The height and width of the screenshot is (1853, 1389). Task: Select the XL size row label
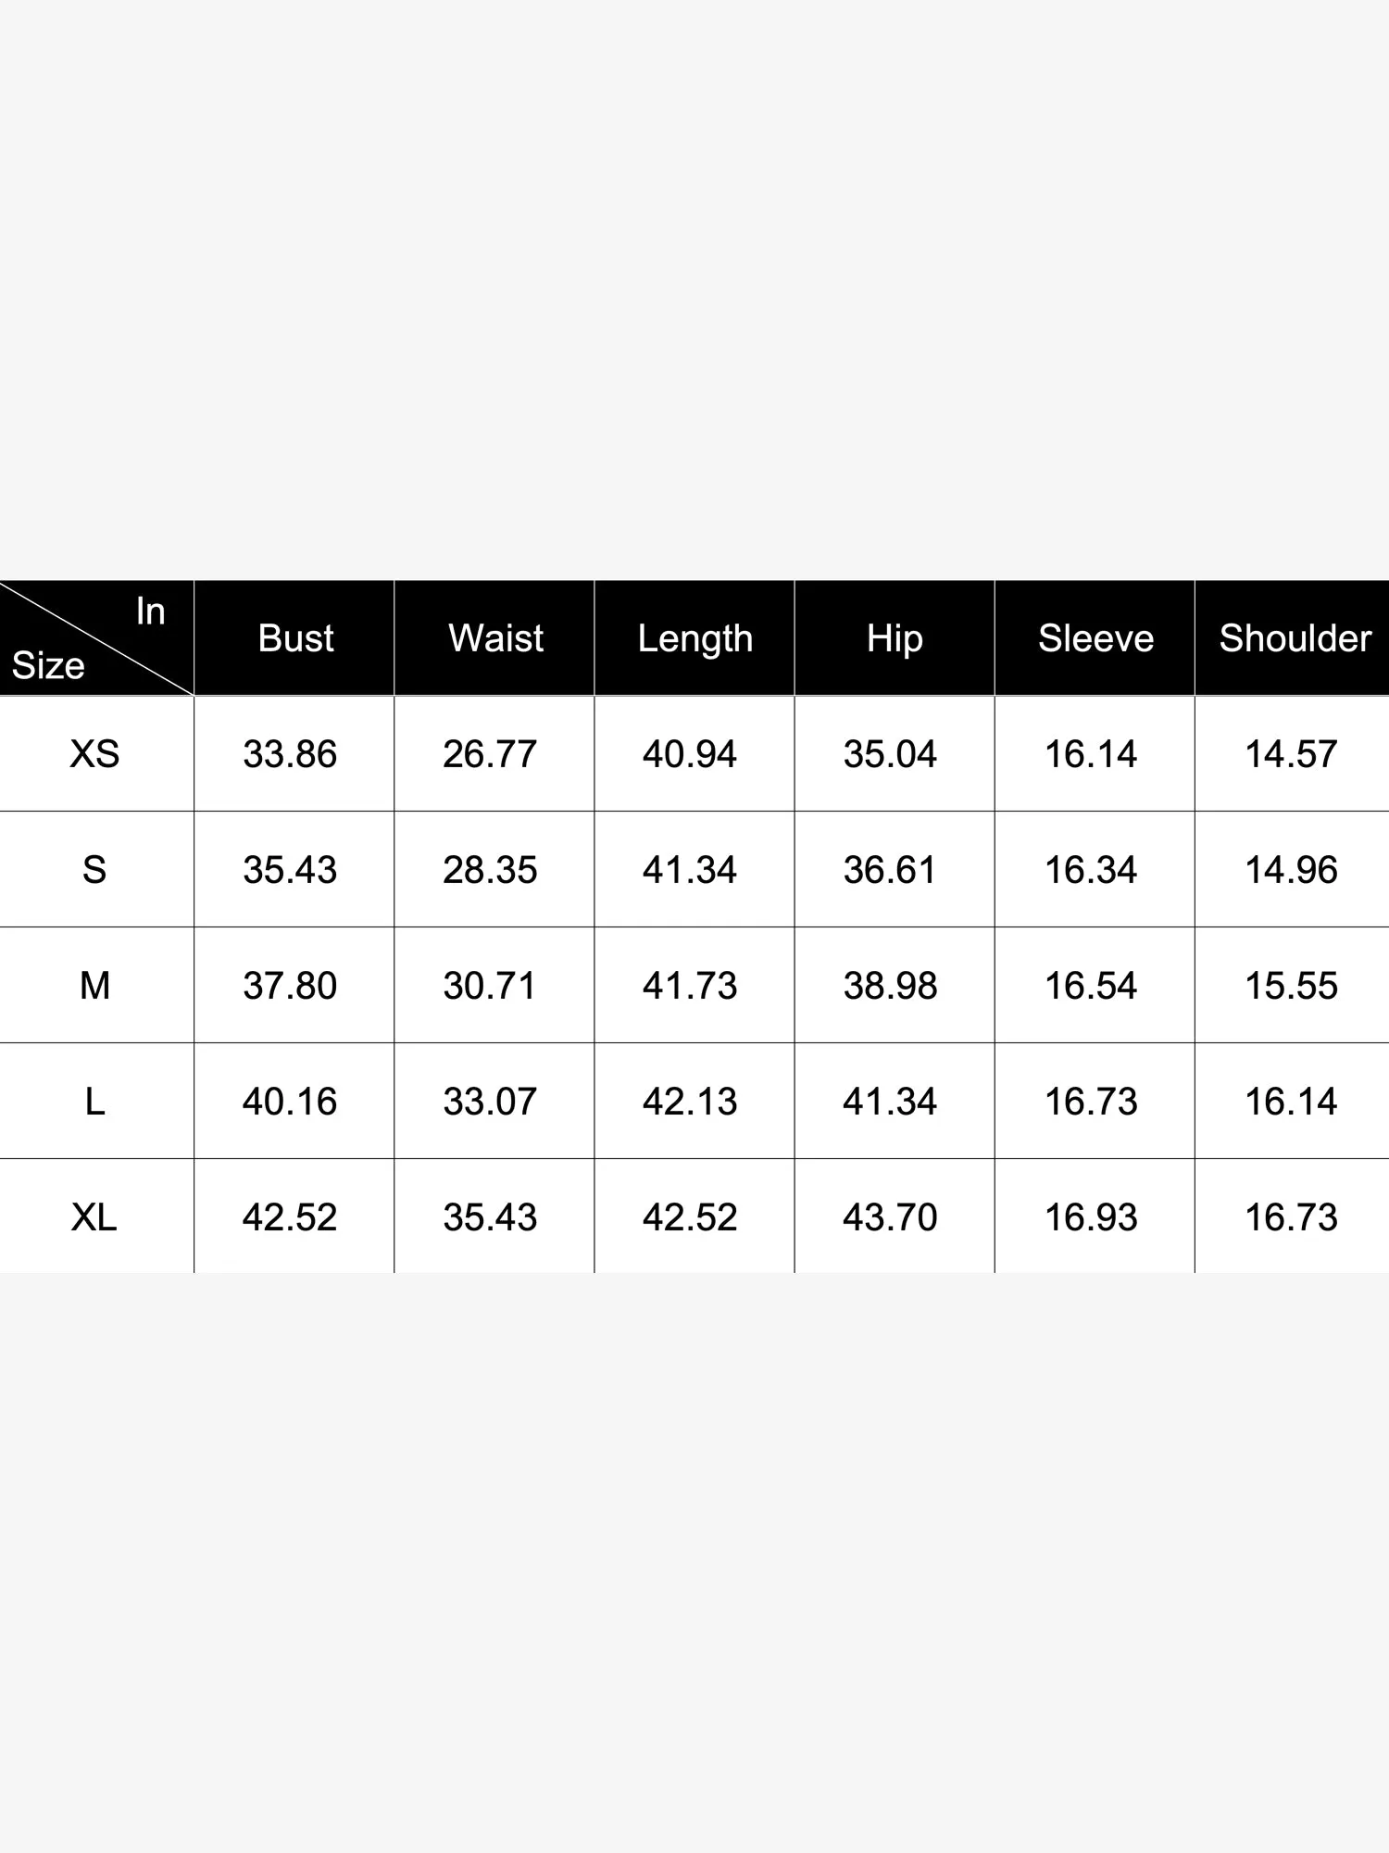coord(94,1217)
